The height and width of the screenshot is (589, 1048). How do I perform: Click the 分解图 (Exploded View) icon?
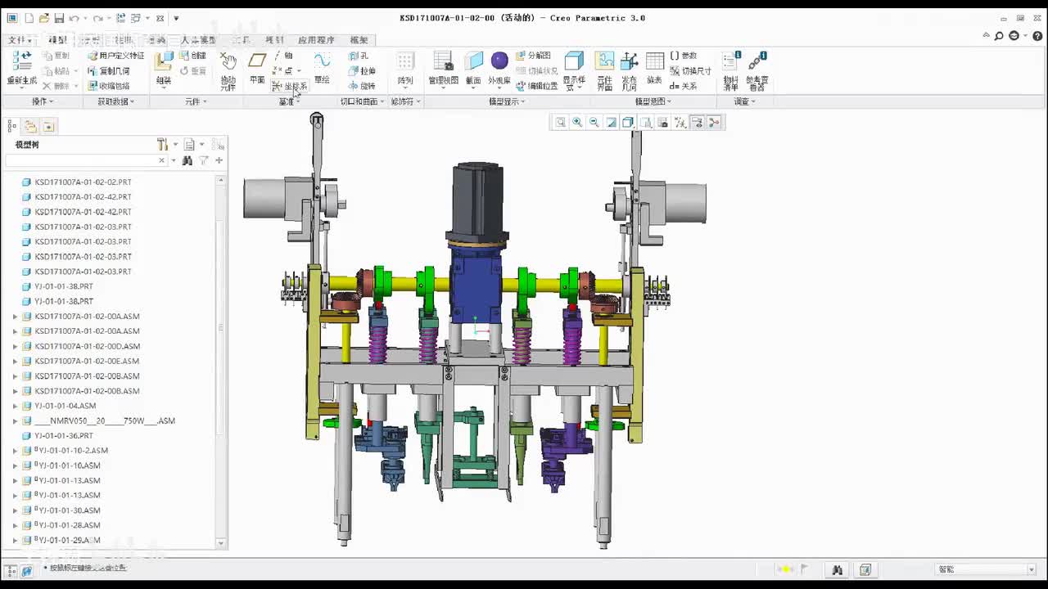(x=534, y=56)
